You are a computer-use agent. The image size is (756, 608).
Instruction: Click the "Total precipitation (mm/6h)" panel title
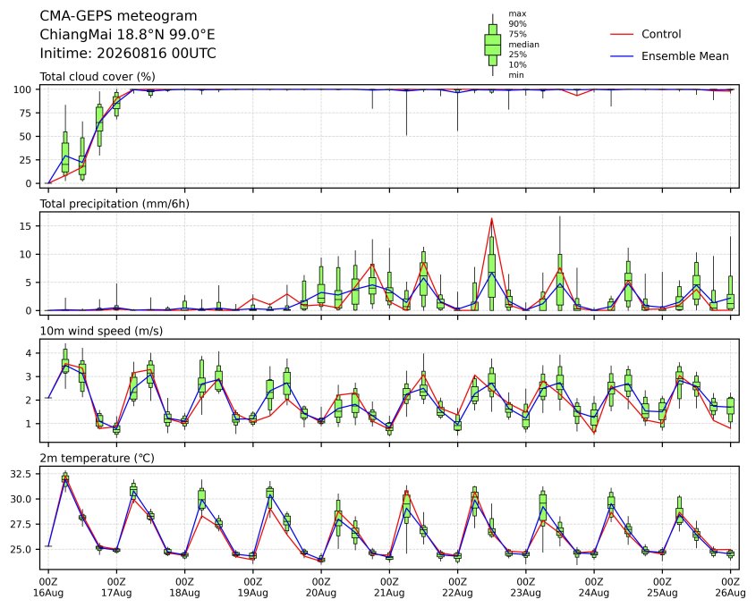[x=115, y=204]
